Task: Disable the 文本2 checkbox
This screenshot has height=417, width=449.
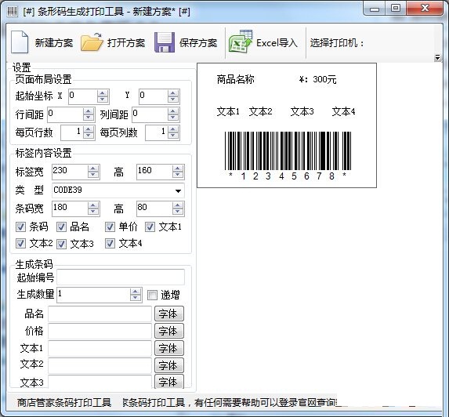Action: 20,244
